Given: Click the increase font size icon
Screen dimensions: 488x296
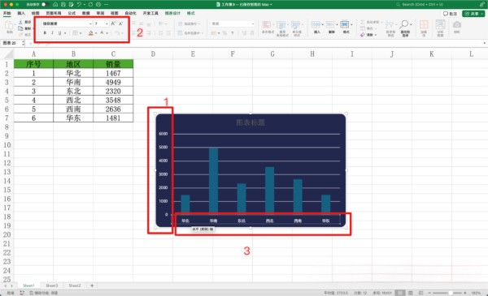Looking at the screenshot, I should click(x=113, y=24).
